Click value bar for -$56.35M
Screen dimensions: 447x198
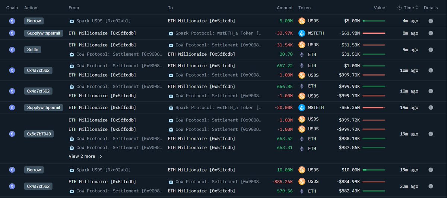374,107
